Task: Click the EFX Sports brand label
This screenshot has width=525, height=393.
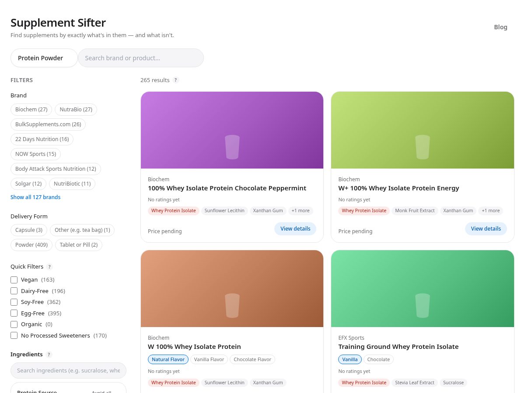Action: click(x=351, y=338)
